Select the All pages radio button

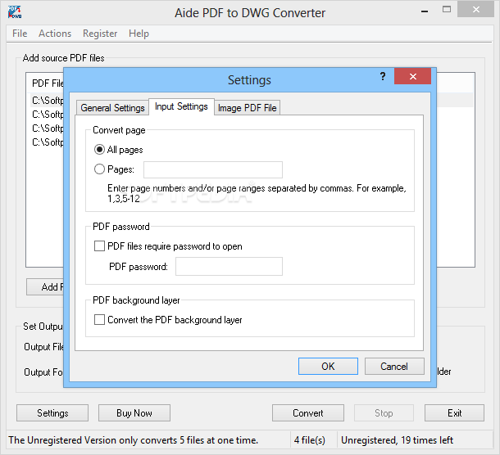[x=99, y=149]
